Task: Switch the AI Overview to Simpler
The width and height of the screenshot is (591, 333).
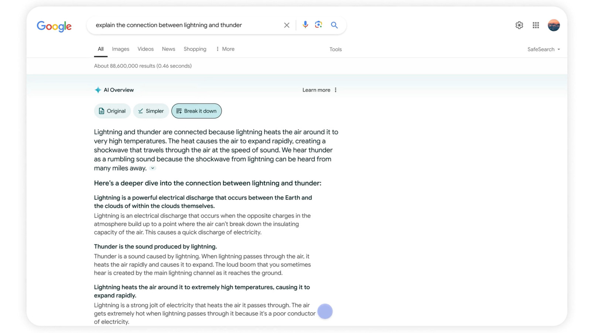Action: point(151,111)
